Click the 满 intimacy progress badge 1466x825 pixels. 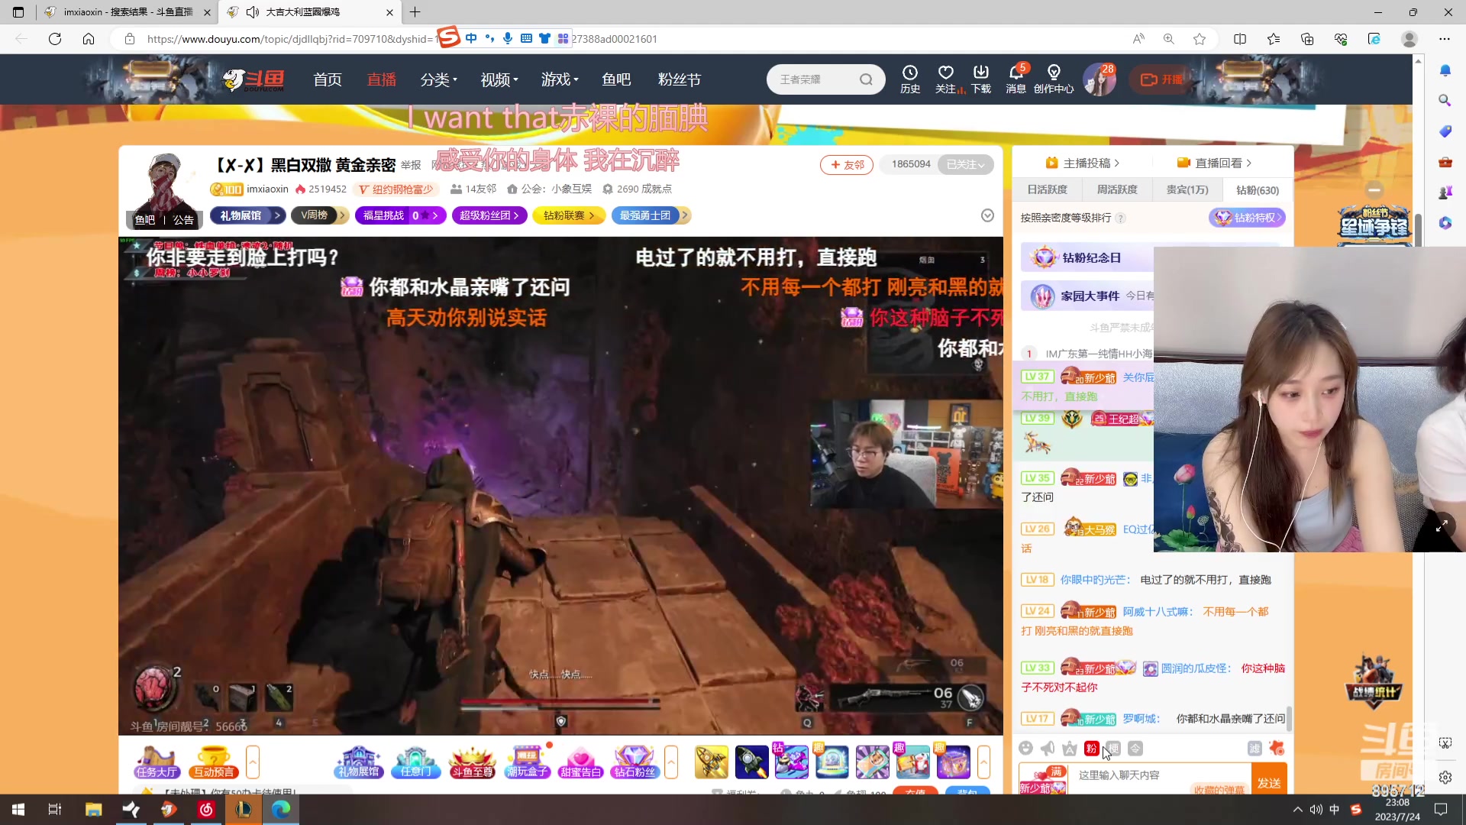(1055, 772)
